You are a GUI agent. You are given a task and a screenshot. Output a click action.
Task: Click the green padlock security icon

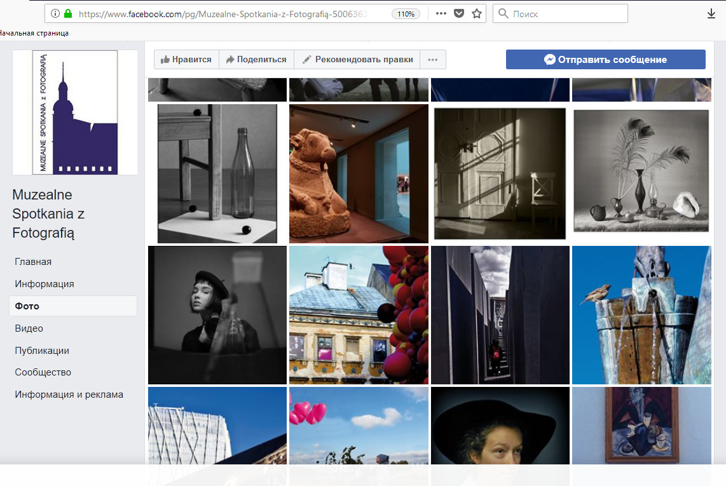[x=68, y=13]
